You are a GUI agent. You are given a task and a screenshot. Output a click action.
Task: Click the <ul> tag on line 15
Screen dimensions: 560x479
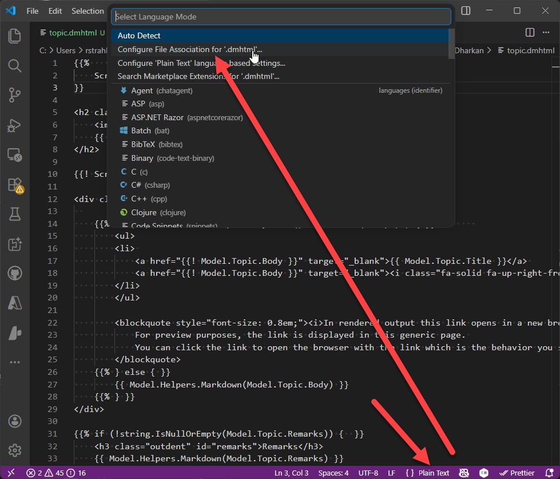tap(125, 236)
